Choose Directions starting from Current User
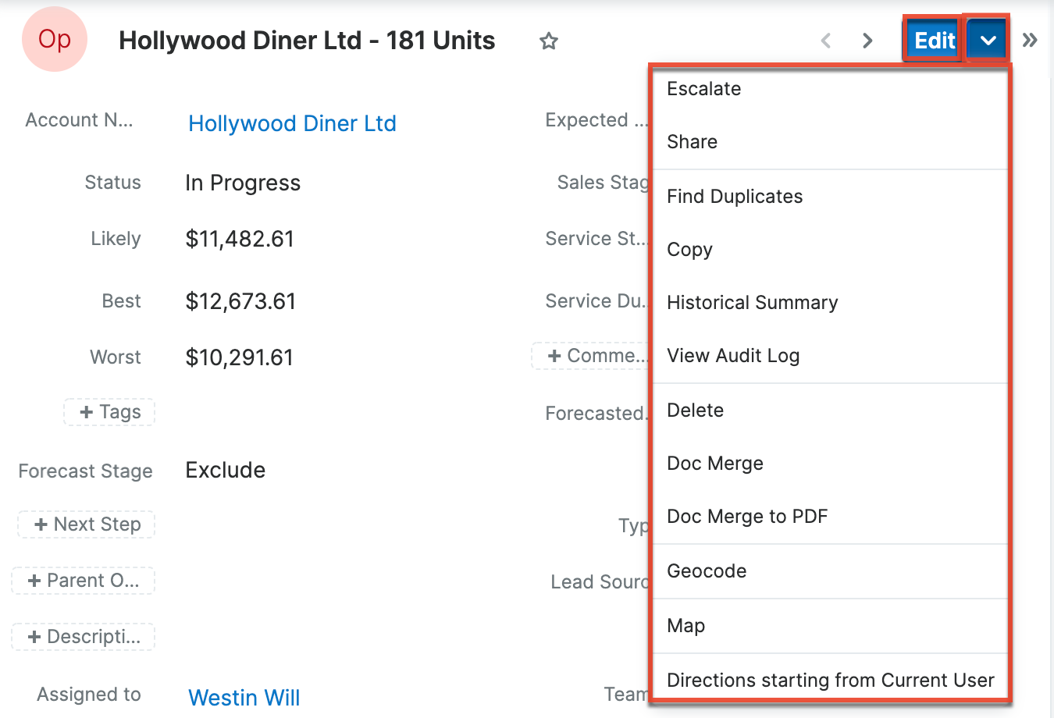 (831, 681)
